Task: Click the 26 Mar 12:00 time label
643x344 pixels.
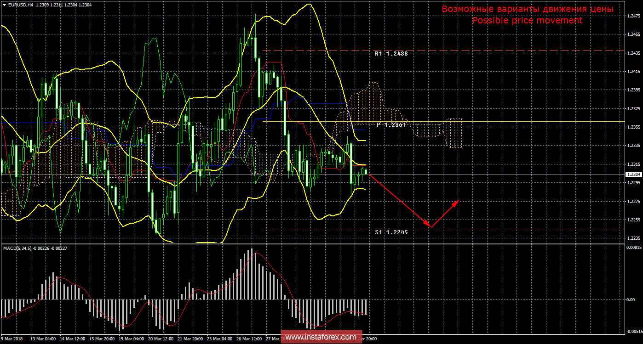Action: point(249,339)
